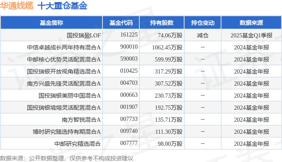Click the 十大重仓基金 heading
The height and width of the screenshot is (162, 282).
click(62, 5)
